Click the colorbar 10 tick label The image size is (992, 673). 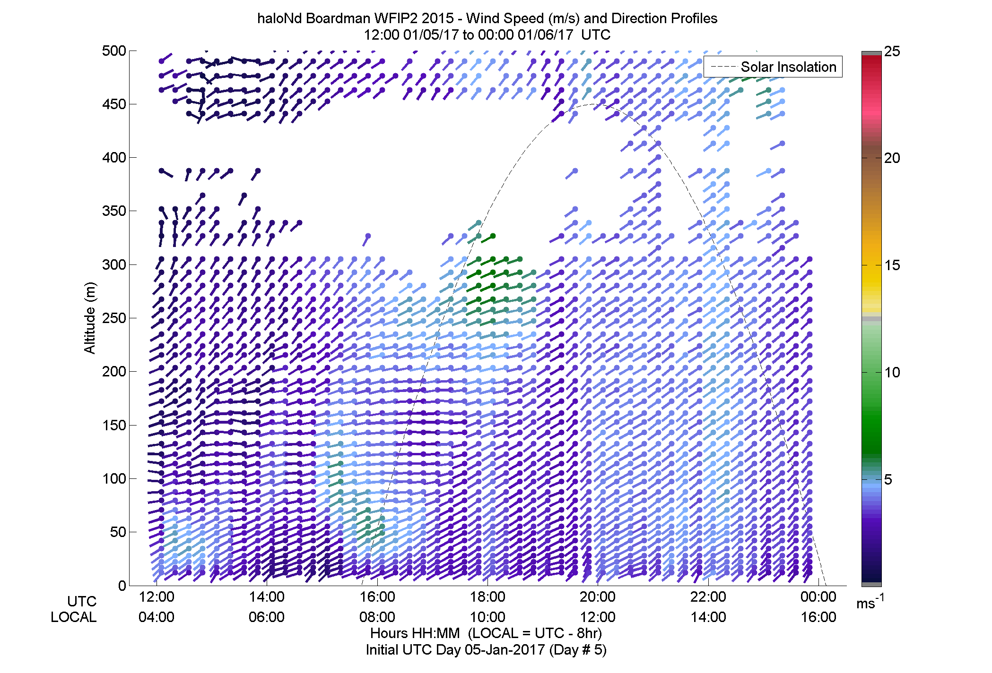pyautogui.click(x=892, y=373)
